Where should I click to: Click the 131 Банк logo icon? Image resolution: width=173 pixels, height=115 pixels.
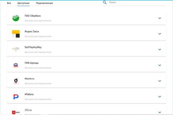click(x=16, y=112)
